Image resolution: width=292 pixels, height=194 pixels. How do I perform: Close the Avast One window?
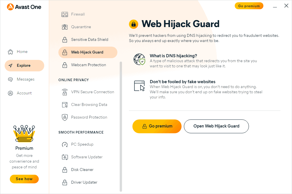(x=287, y=6)
